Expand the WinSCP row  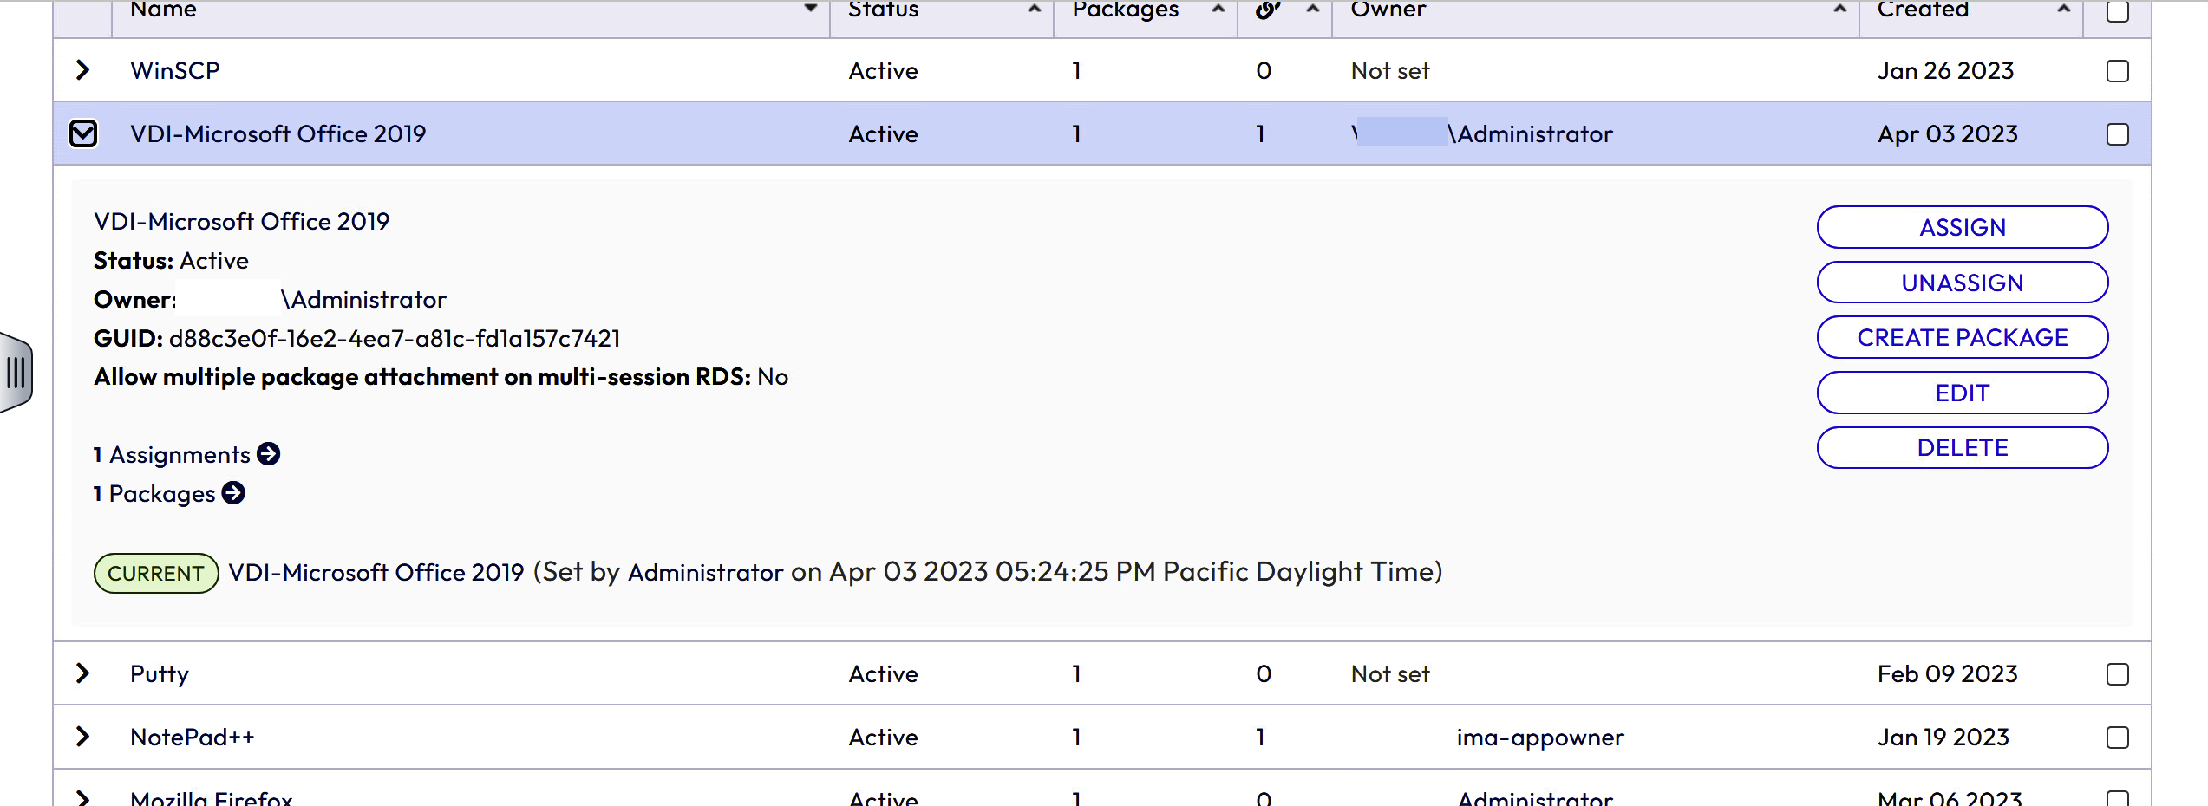(83, 70)
